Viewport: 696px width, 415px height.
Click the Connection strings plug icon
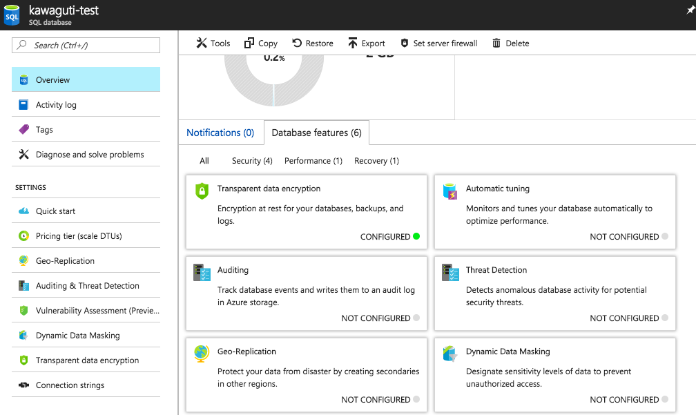(x=24, y=385)
